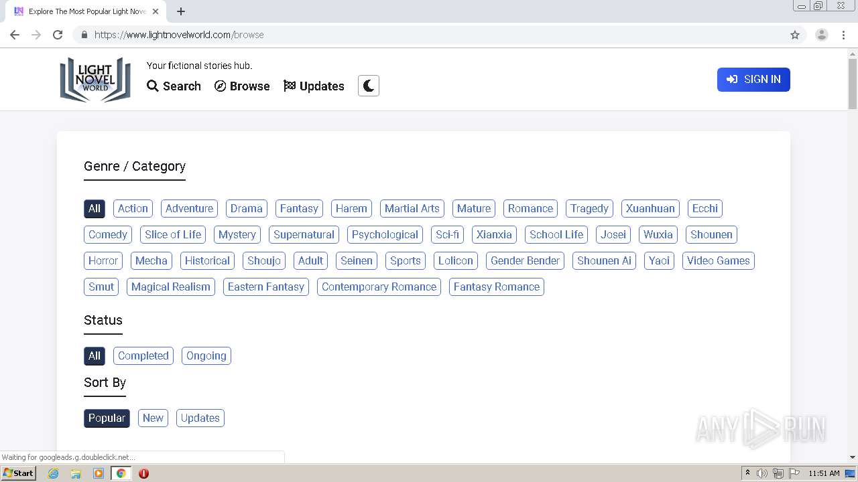The image size is (858, 482).
Task: Toggle dark mode moon icon
Action: coord(369,86)
